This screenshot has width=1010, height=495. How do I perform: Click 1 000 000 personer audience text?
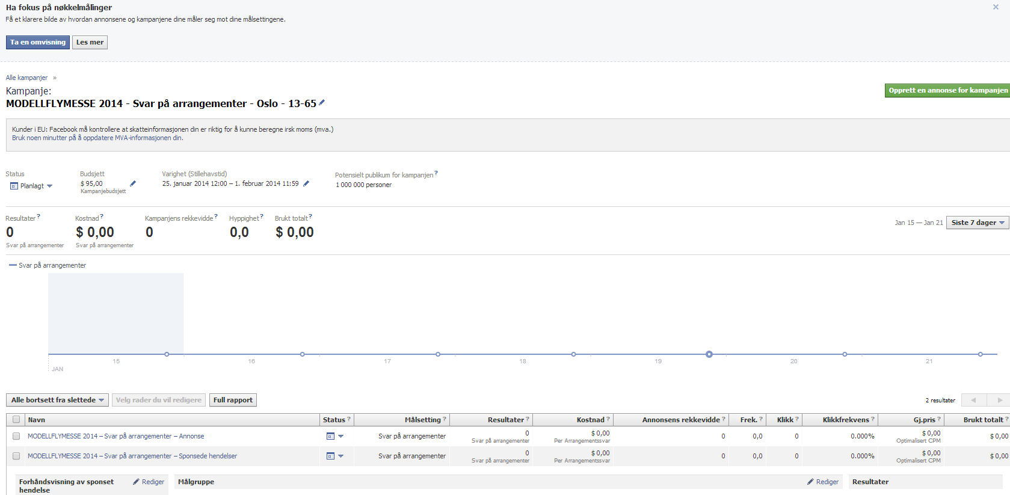(364, 185)
